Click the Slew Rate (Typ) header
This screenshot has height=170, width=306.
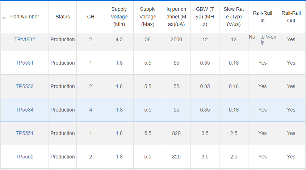click(x=234, y=17)
